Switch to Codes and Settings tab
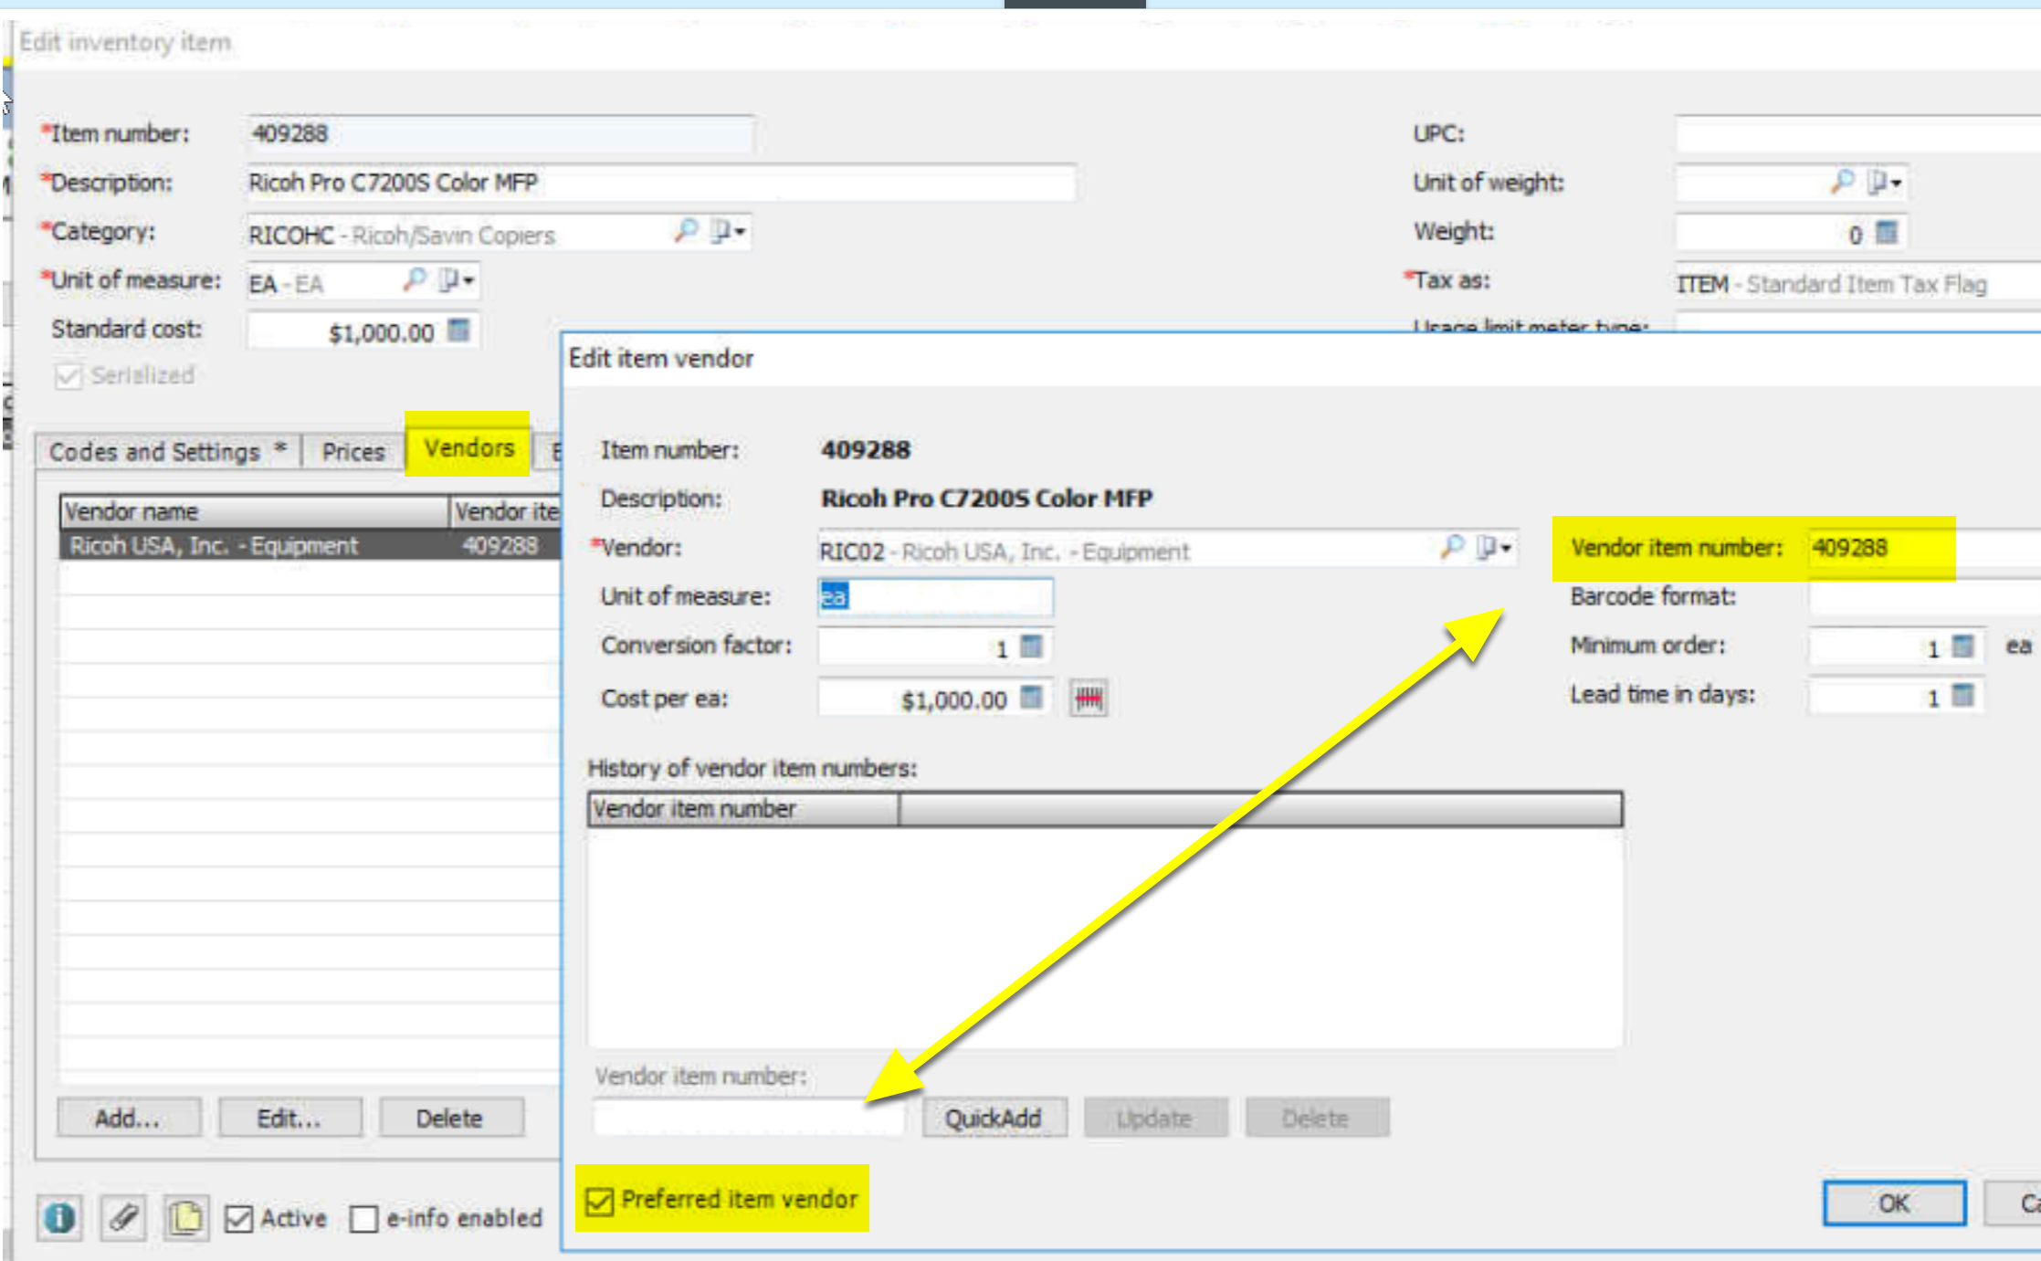The height and width of the screenshot is (1261, 2041). click(x=168, y=452)
